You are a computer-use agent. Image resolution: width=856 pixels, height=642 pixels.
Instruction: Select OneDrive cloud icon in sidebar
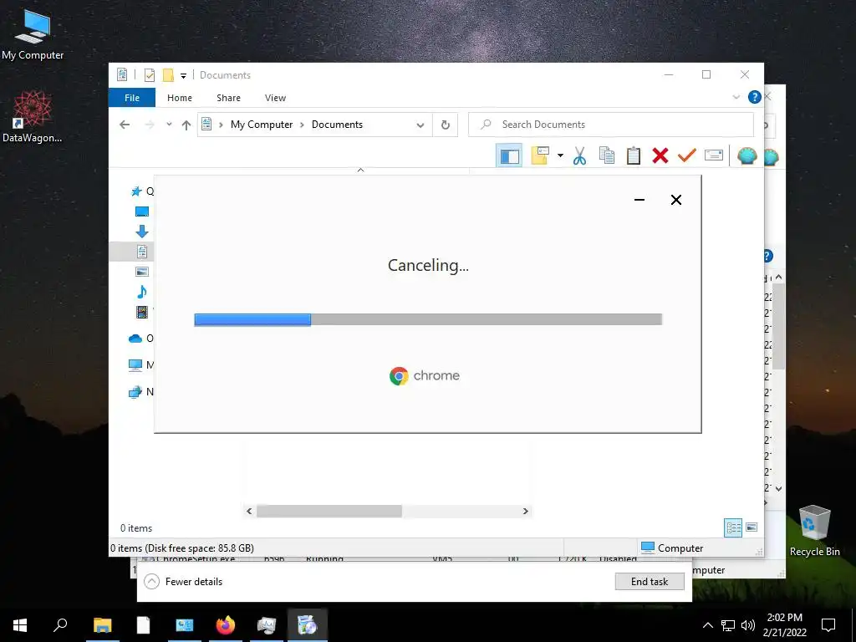click(135, 339)
